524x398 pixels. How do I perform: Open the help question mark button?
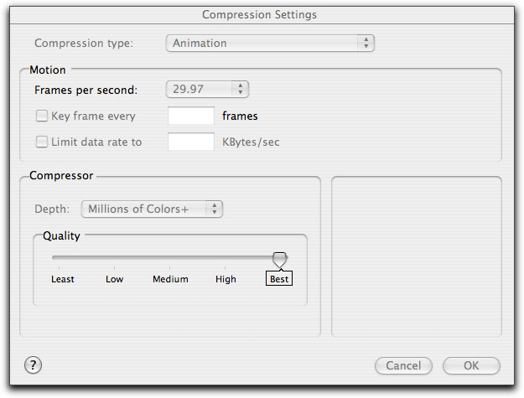33,364
